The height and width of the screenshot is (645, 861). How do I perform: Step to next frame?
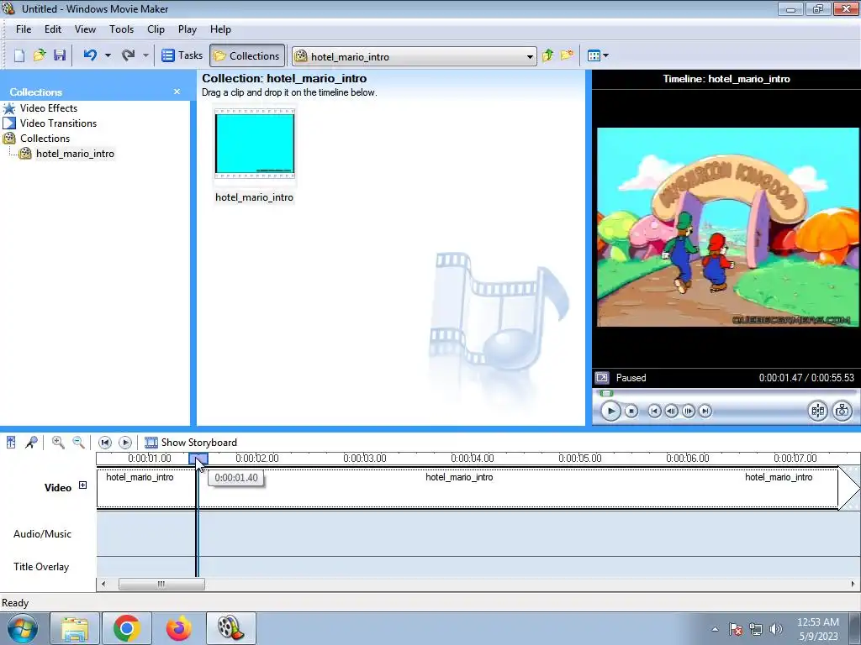[688, 411]
